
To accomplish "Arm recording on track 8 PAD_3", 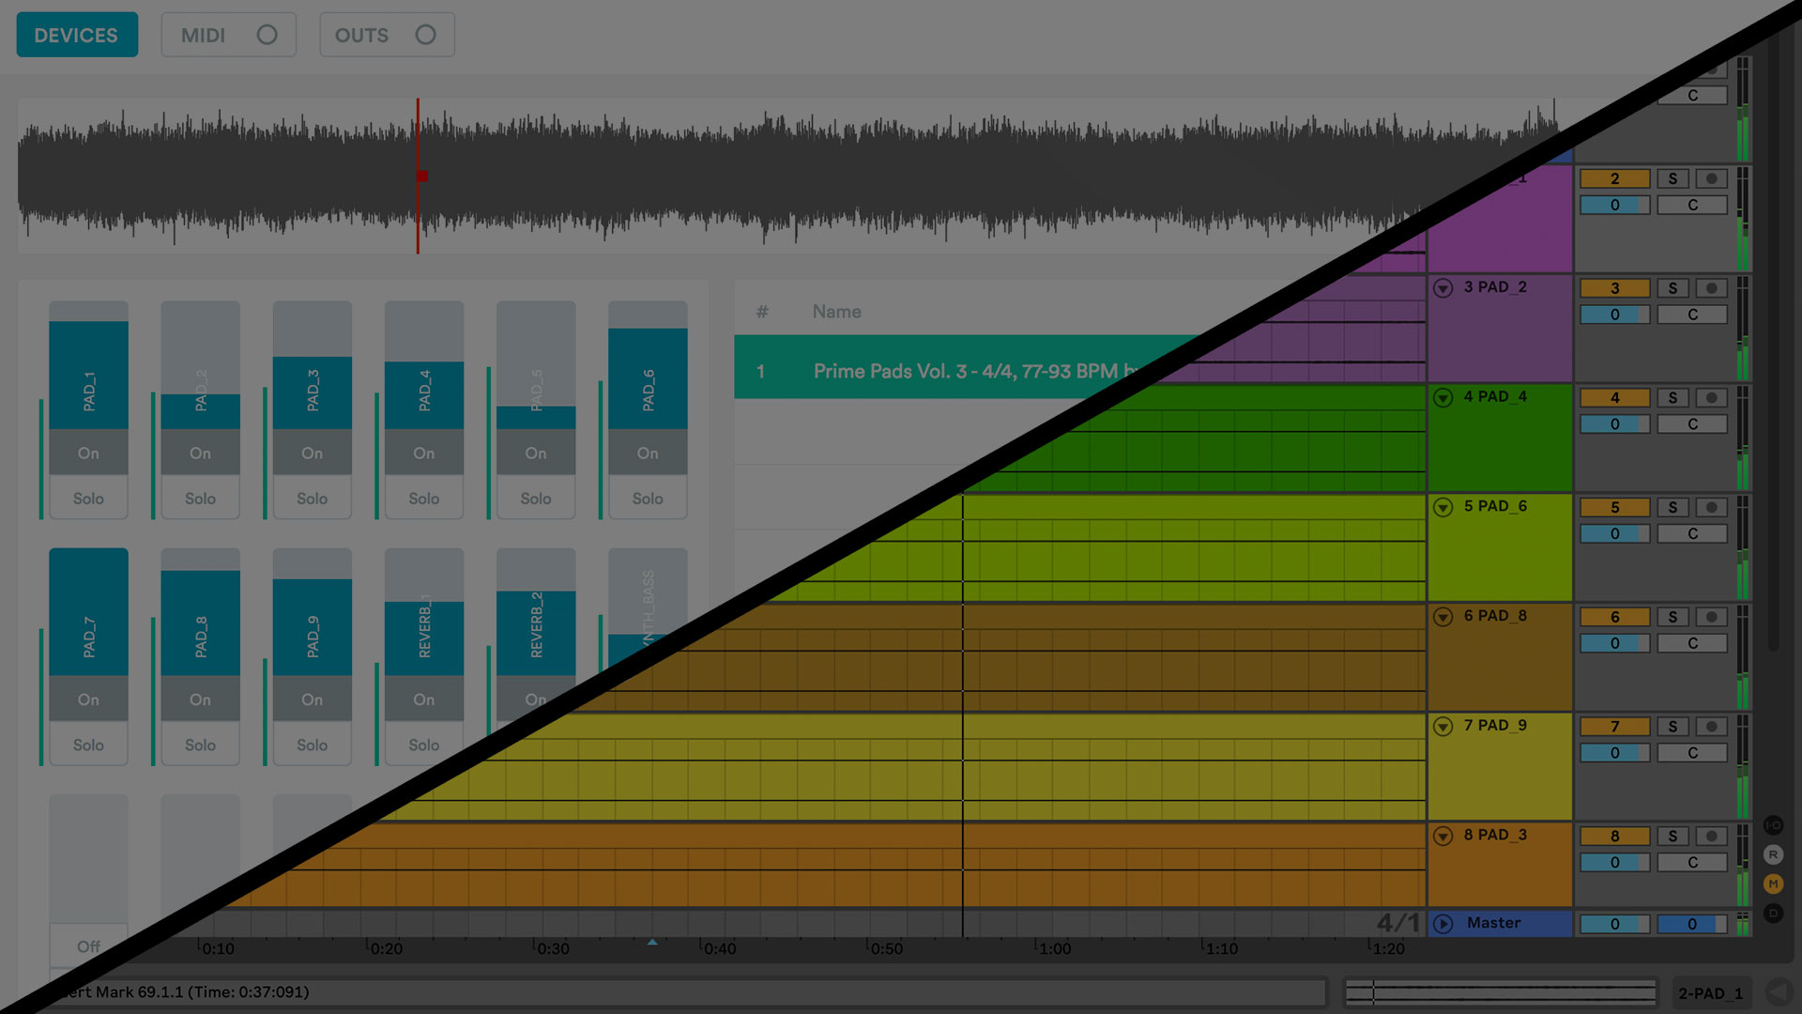I will [x=1712, y=836].
